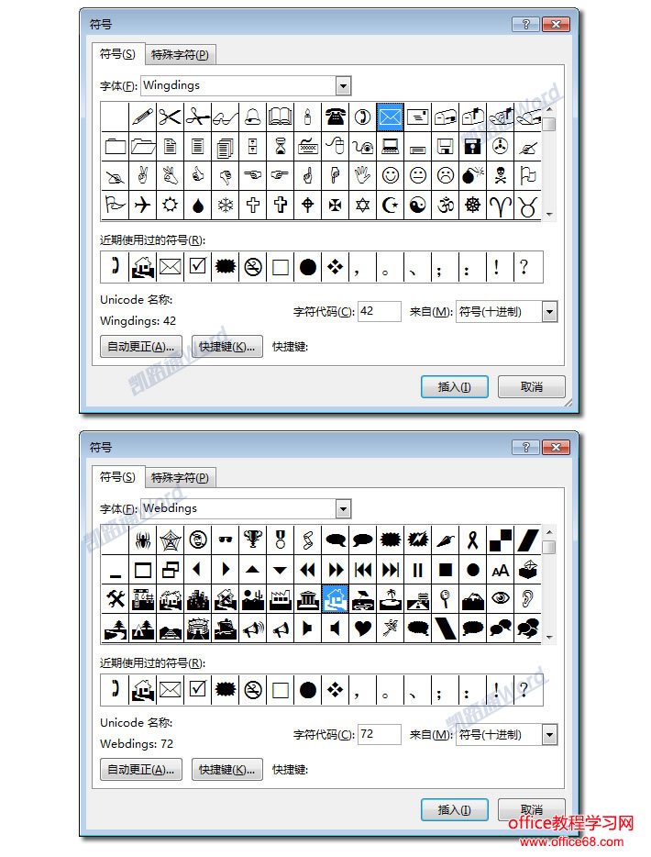Choose the pause symbol in Webdings grid
This screenshot has width=651, height=857.
418,570
